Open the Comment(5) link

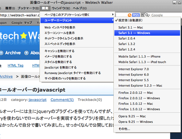pos(62,100)
